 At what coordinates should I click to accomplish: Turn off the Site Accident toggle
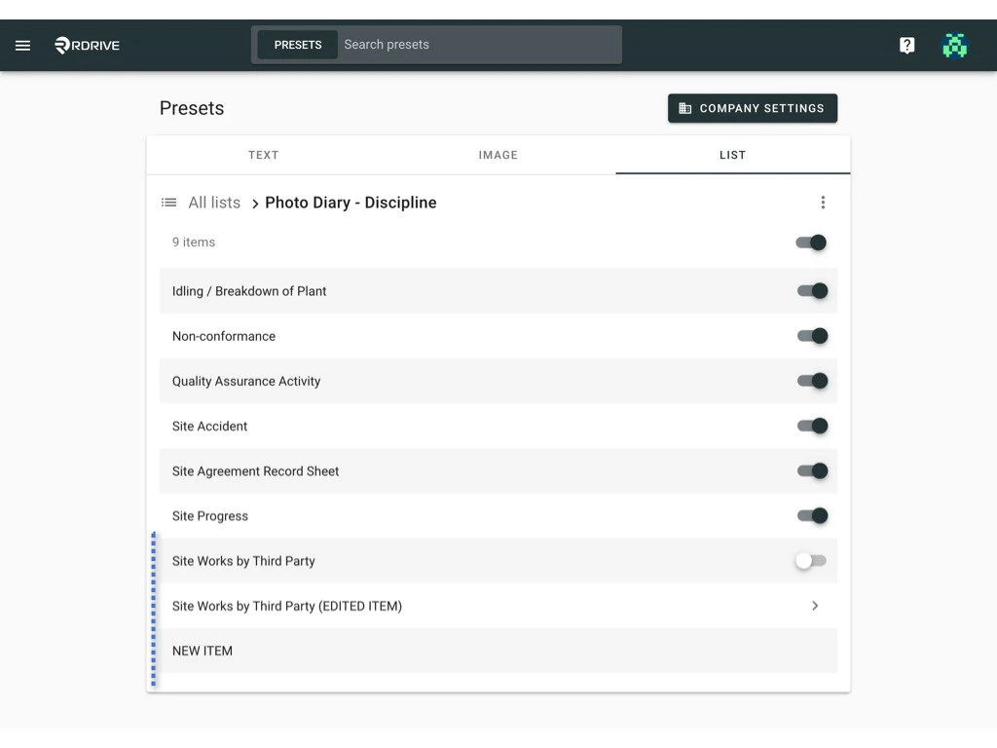(x=810, y=426)
